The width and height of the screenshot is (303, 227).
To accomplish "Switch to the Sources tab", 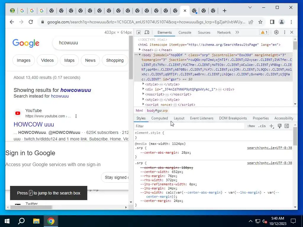I will pyautogui.click(x=204, y=33).
